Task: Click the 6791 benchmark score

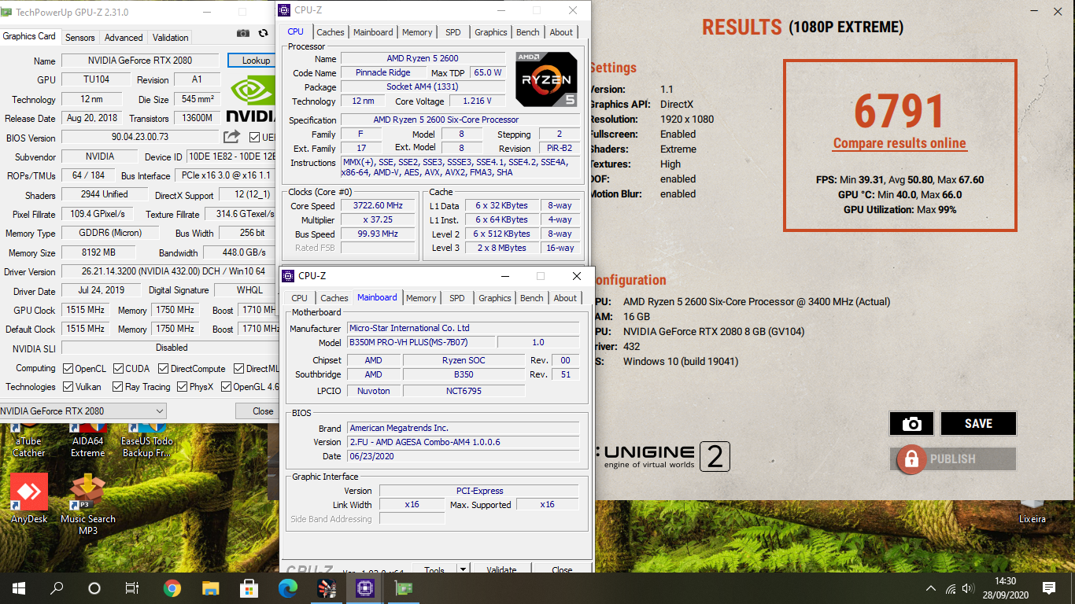Action: click(x=900, y=111)
